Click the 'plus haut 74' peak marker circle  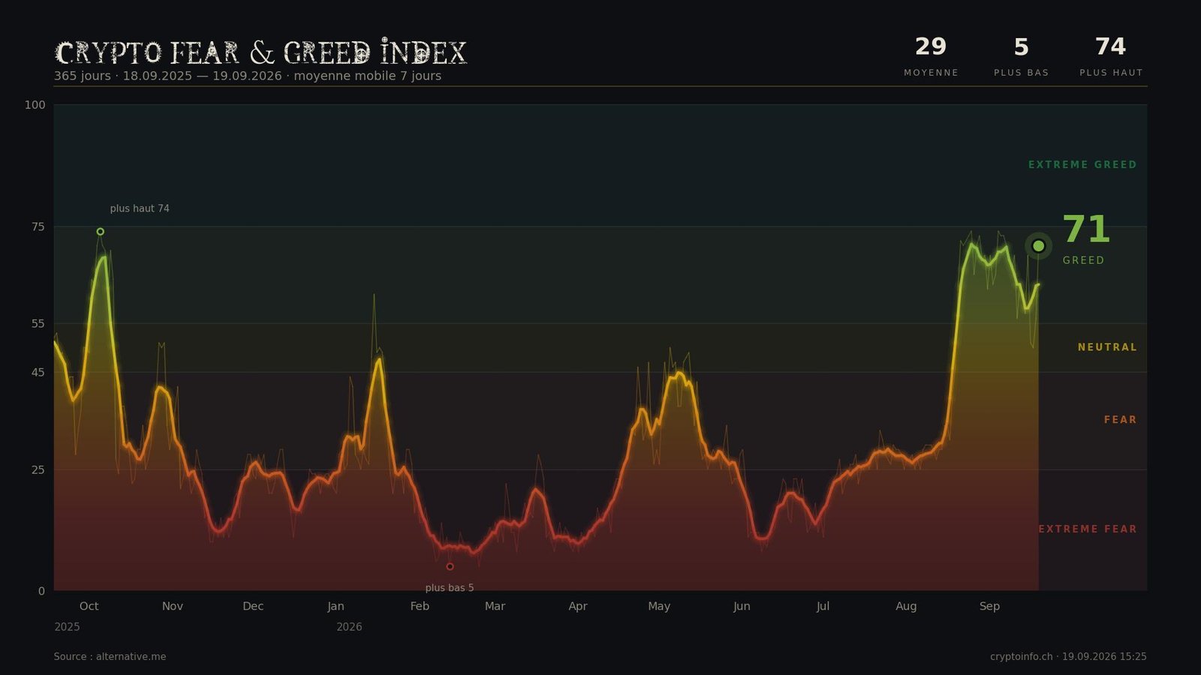pyautogui.click(x=101, y=232)
